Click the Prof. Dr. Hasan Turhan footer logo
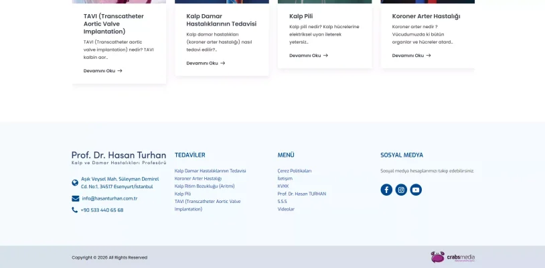This screenshot has height=268, width=545. tap(119, 157)
